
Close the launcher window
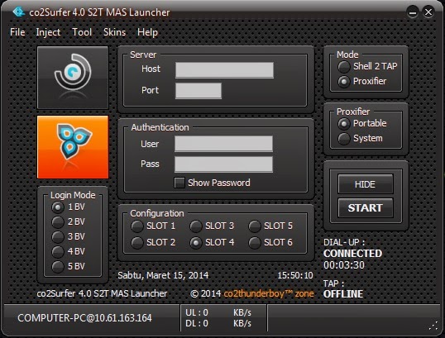[428, 12]
